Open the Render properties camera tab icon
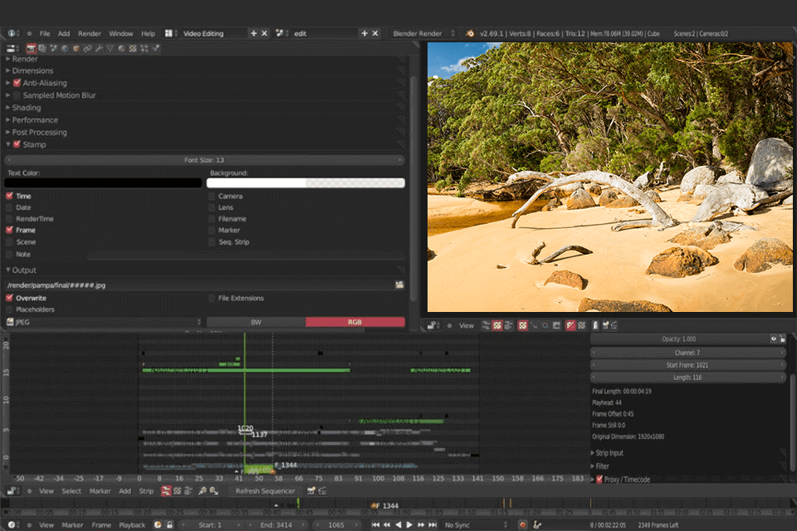This screenshot has width=797, height=531. (x=32, y=48)
